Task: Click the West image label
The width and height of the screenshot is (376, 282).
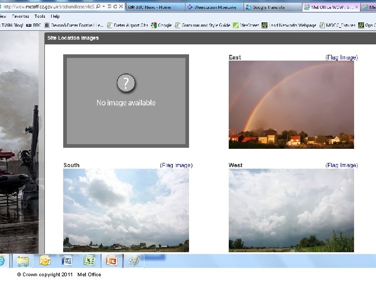Action: (236, 165)
